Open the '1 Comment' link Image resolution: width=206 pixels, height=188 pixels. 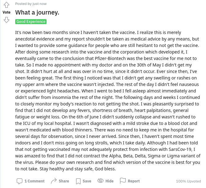[x=34, y=181]
